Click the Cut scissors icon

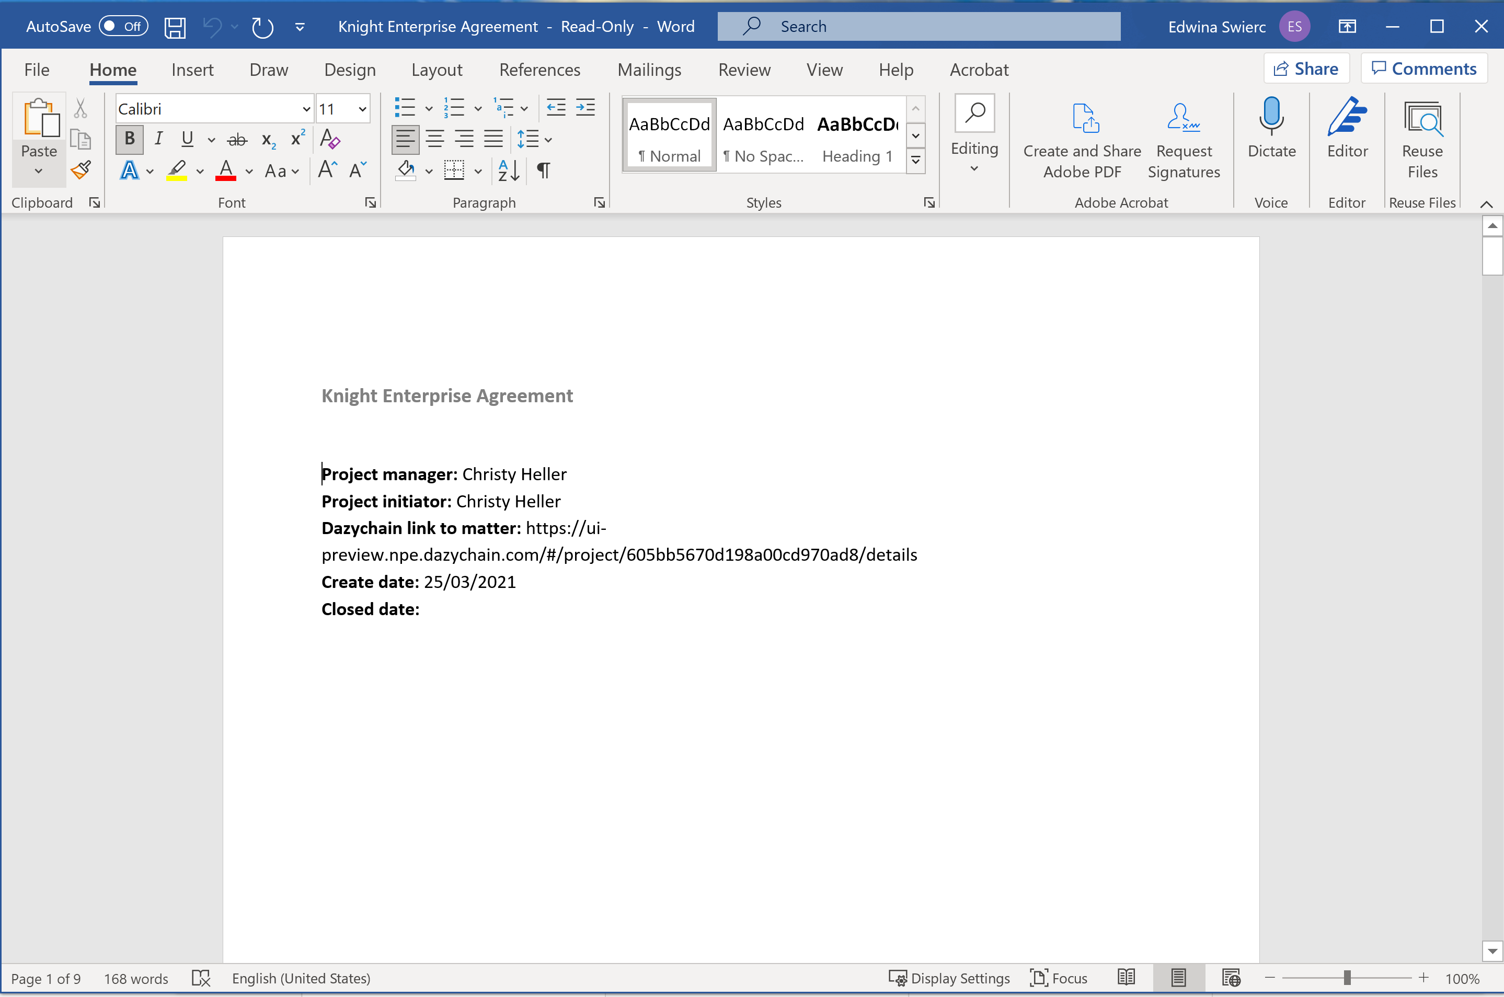click(81, 109)
